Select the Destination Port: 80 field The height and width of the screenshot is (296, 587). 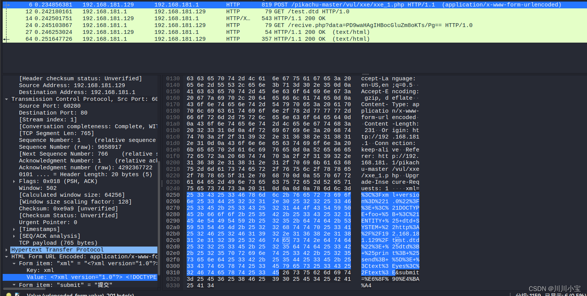pyautogui.click(x=53, y=113)
